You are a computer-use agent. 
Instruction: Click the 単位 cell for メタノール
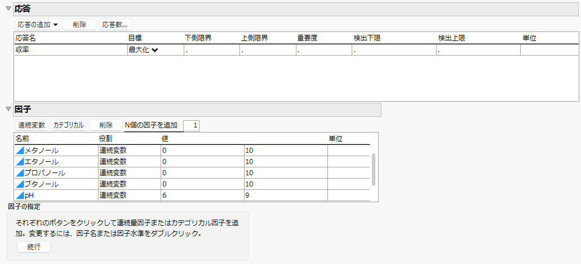[x=349, y=151]
